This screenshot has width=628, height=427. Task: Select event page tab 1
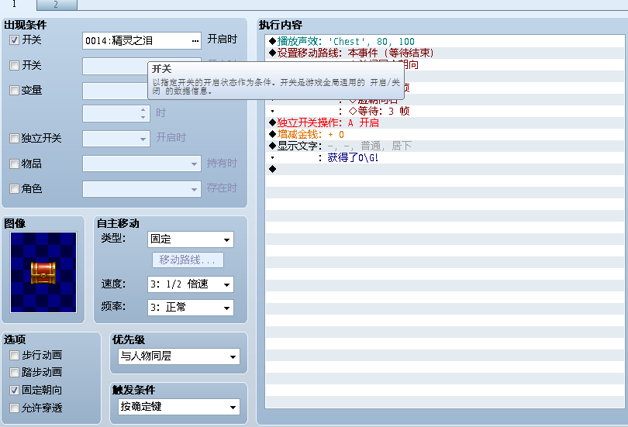tap(16, 5)
